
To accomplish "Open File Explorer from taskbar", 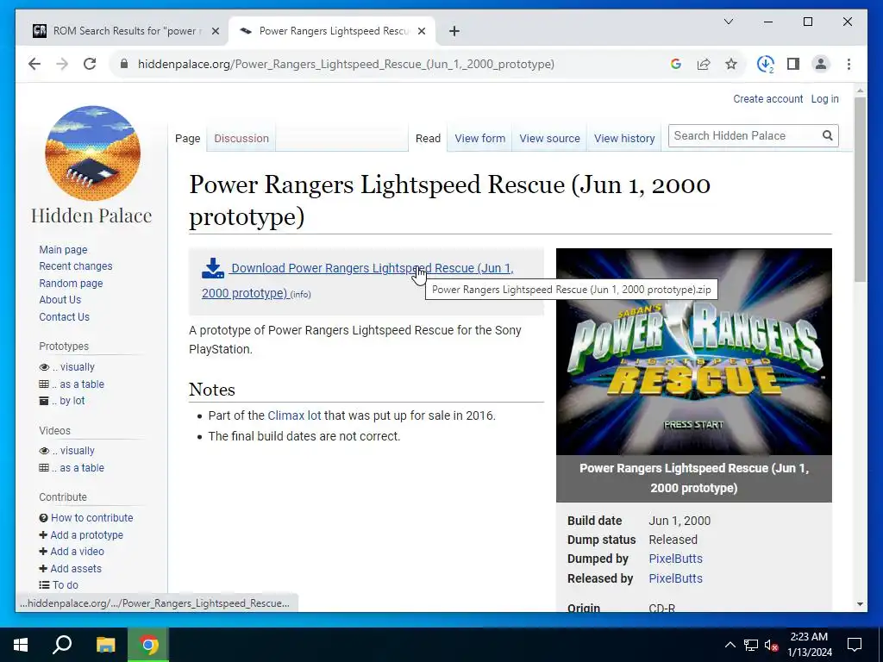I will point(105,645).
